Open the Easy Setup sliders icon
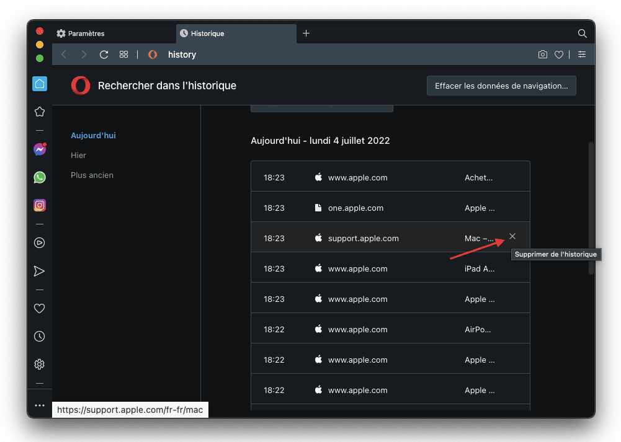The image size is (621, 442). (582, 55)
